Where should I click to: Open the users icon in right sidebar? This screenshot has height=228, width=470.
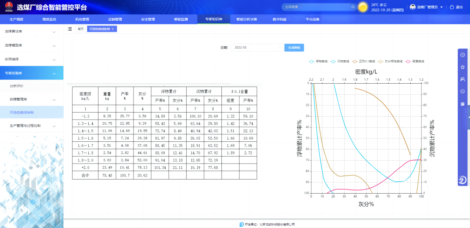(463, 79)
